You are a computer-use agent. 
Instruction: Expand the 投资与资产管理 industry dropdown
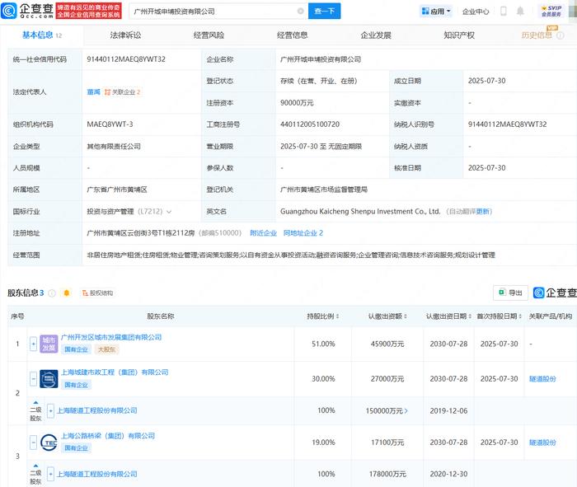169,212
